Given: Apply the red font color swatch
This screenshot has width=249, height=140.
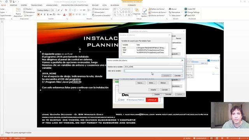Looking at the screenshot, I should coord(64,15).
